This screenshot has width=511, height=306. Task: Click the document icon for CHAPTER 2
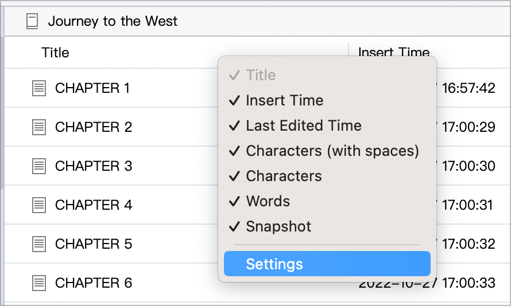click(39, 127)
